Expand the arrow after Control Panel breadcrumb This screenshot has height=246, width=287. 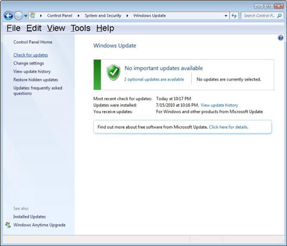click(x=79, y=16)
